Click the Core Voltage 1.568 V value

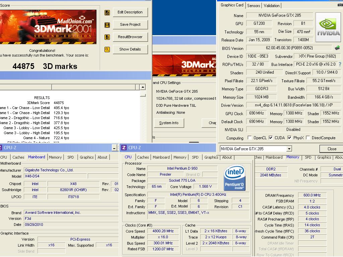205,187
